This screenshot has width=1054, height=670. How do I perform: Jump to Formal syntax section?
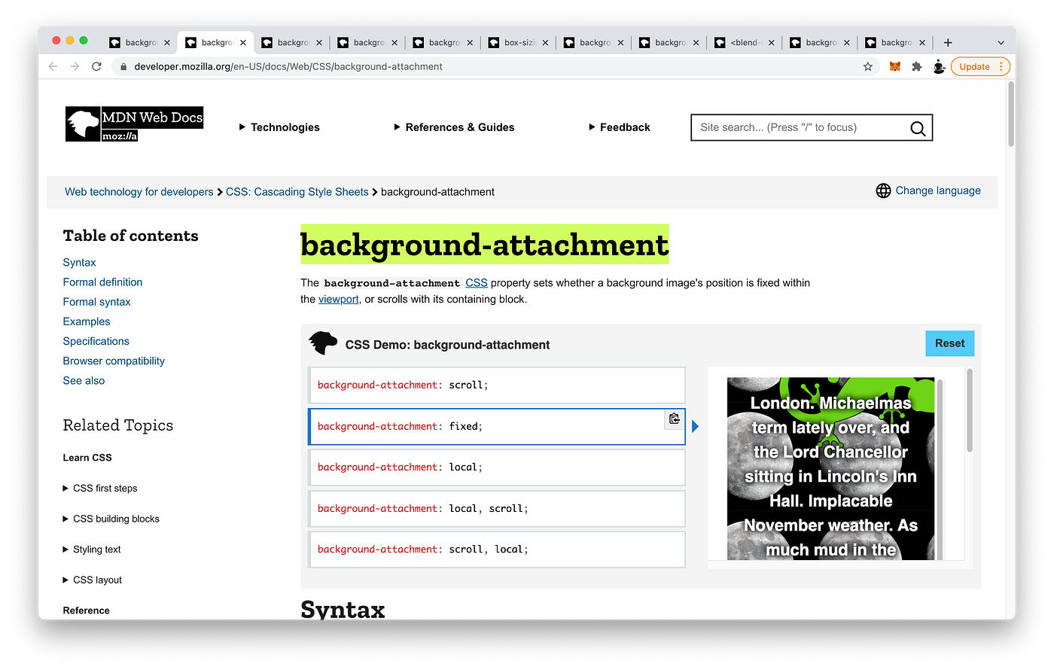tap(96, 301)
